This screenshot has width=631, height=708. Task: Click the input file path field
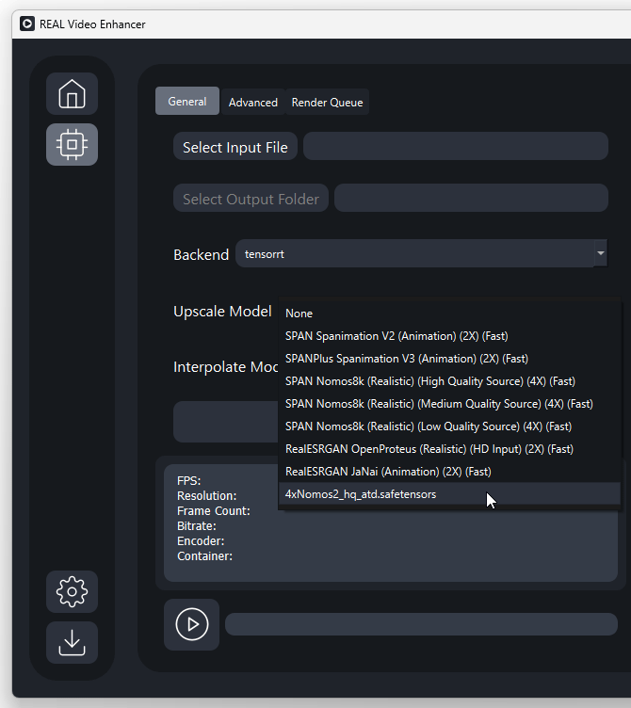click(x=456, y=146)
